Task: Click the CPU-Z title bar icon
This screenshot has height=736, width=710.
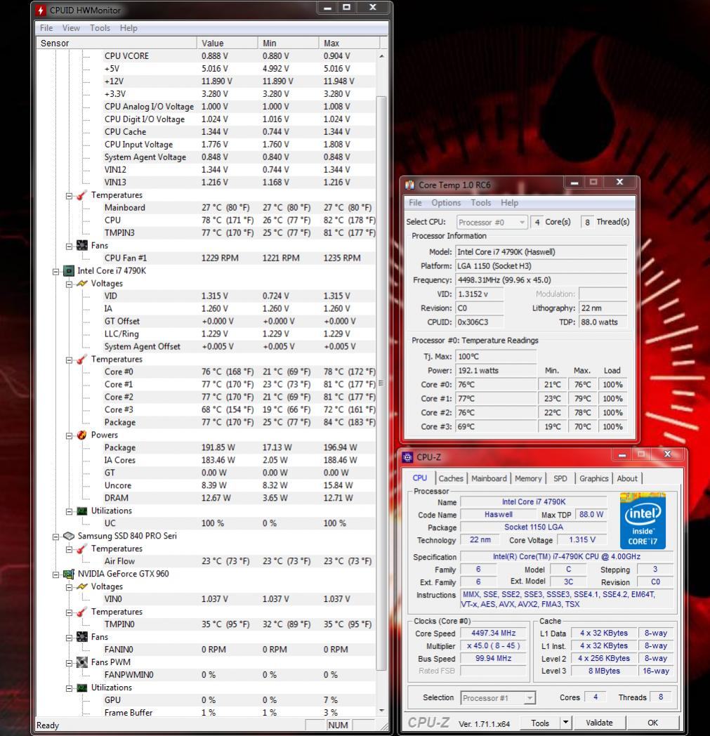Action: (407, 457)
